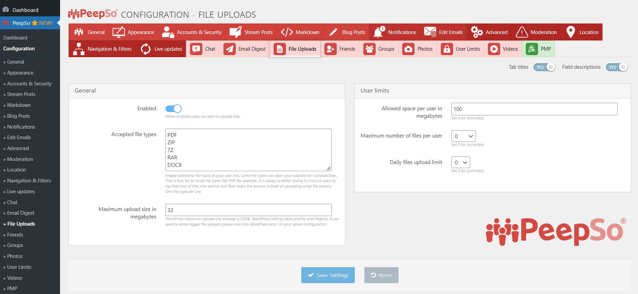638x294 pixels.
Task: Click the Live updates refresh icon
Action: [146, 49]
